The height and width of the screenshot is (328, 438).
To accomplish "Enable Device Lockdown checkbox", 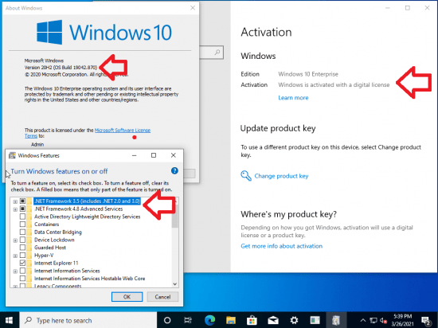I will (22, 240).
